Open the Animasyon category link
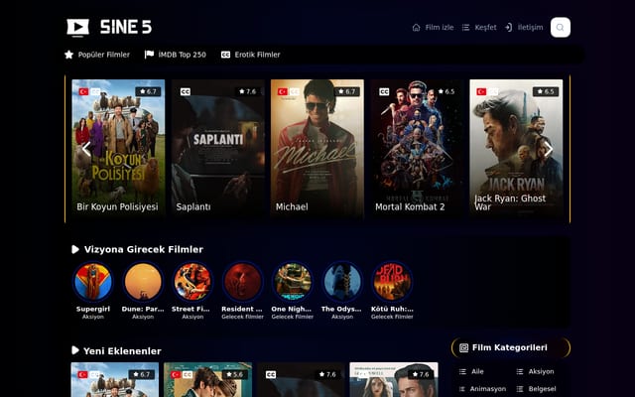Viewport: 635px width, 397px height. 487,389
